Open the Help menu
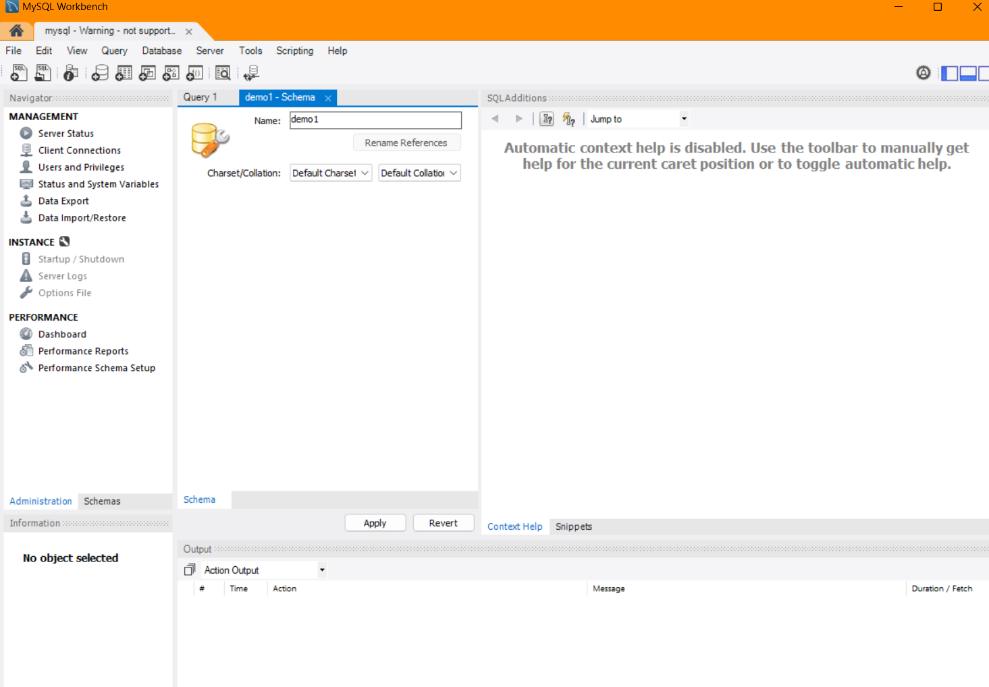989x687 pixels. pos(337,51)
